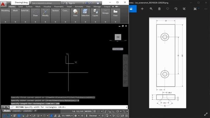Add a new layout with plus tab
Screen dimensions: 210x118
coord(35,111)
